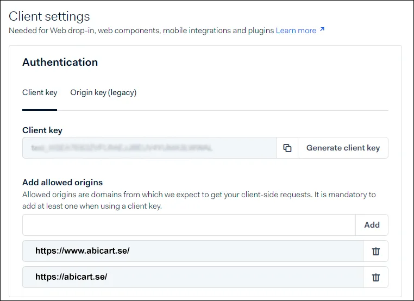
Task: Open the Learn more link
Action: (x=296, y=30)
